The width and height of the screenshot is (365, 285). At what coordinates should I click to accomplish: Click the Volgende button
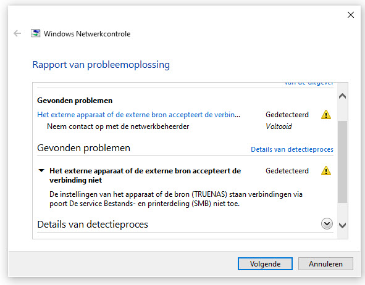265,264
